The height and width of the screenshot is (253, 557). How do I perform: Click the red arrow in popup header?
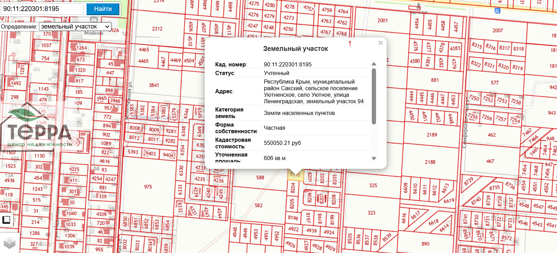click(350, 44)
